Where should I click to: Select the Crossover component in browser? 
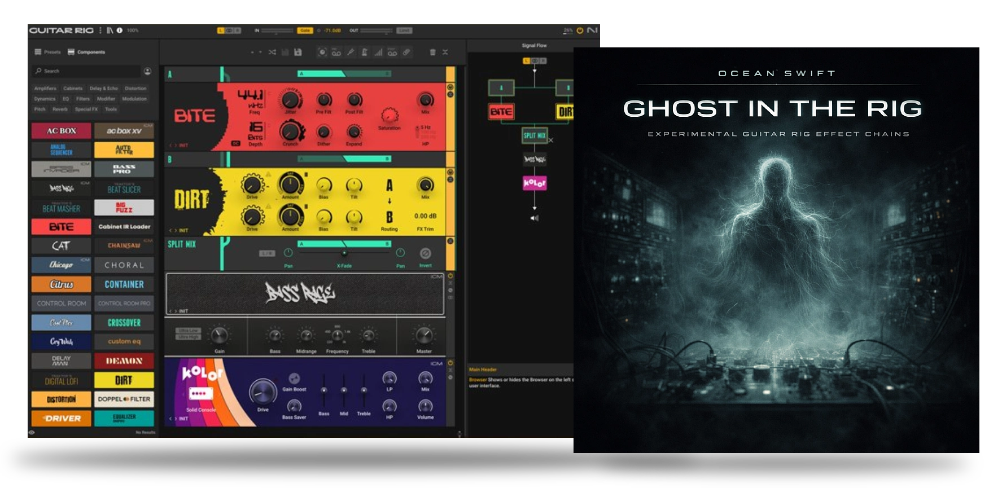point(124,323)
